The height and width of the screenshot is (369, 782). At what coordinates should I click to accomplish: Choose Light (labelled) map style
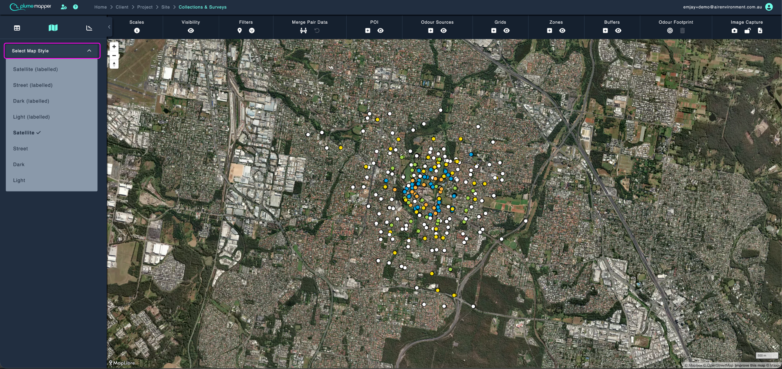pos(52,117)
